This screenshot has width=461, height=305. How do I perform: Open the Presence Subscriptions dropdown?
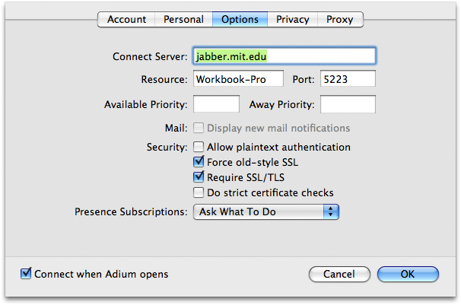coord(266,212)
